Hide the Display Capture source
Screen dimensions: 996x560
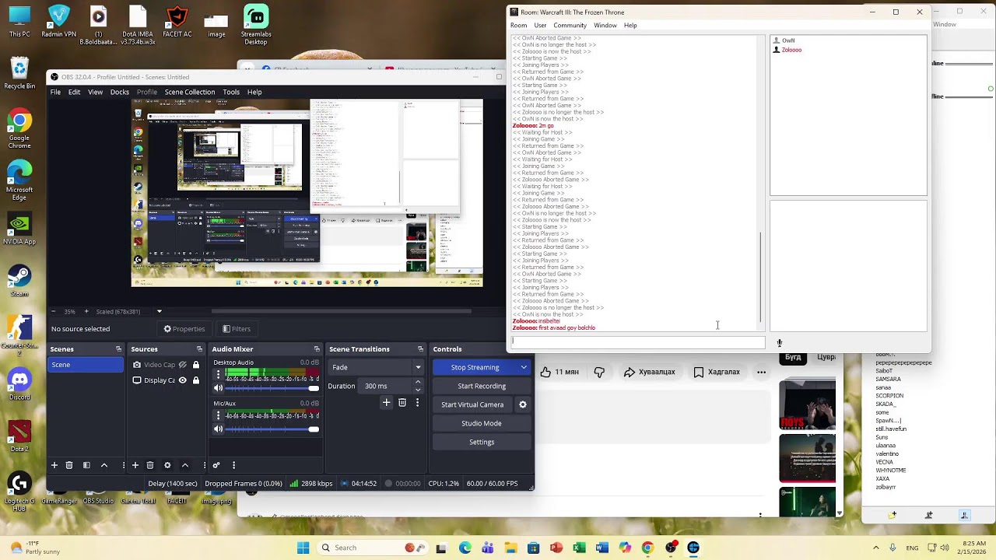(x=182, y=380)
